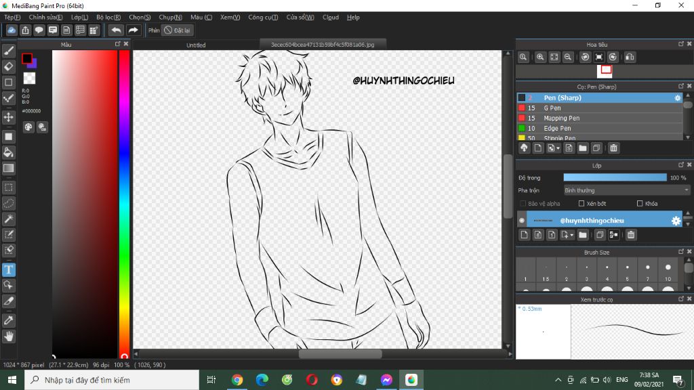Zoom out using navigator magnifier minus
Viewport: 694px width, 390px height.
pos(568,57)
